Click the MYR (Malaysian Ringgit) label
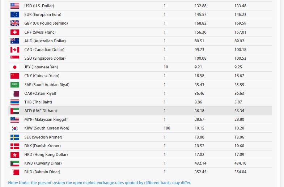Screen dimensions: 284x187 point(46,119)
